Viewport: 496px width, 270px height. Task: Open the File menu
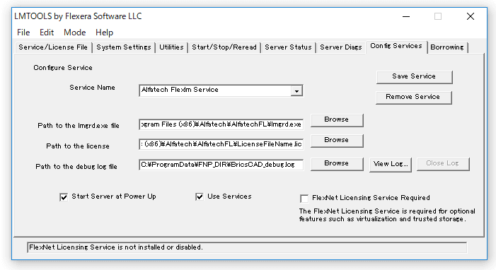pyautogui.click(x=23, y=33)
